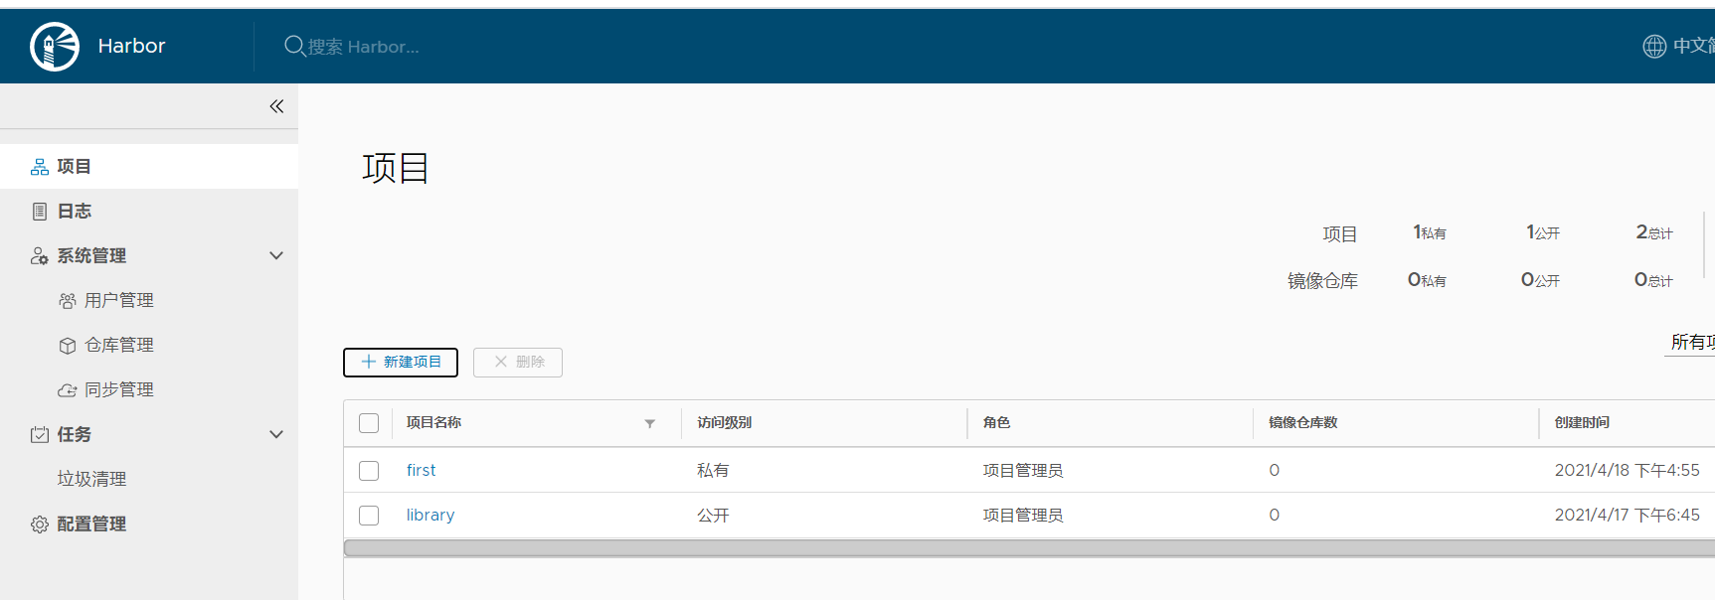Viewport: 1715px width, 600px height.
Task: Open the first project link
Action: tap(422, 471)
